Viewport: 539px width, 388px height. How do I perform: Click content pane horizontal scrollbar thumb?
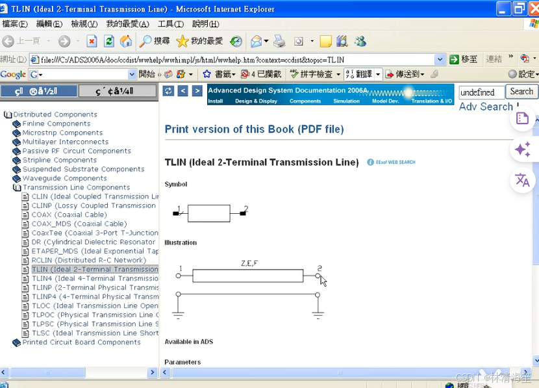pos(340,372)
